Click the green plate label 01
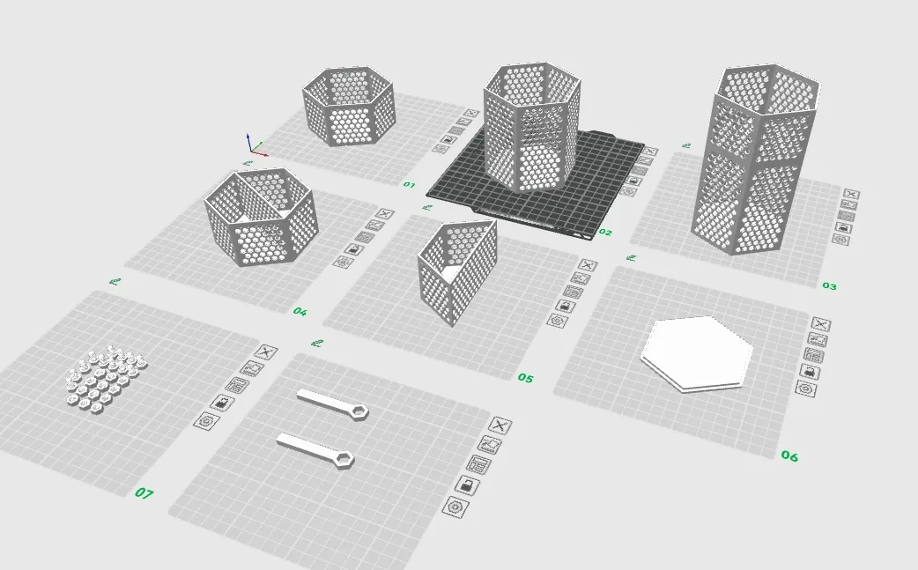The height and width of the screenshot is (570, 918). [410, 185]
